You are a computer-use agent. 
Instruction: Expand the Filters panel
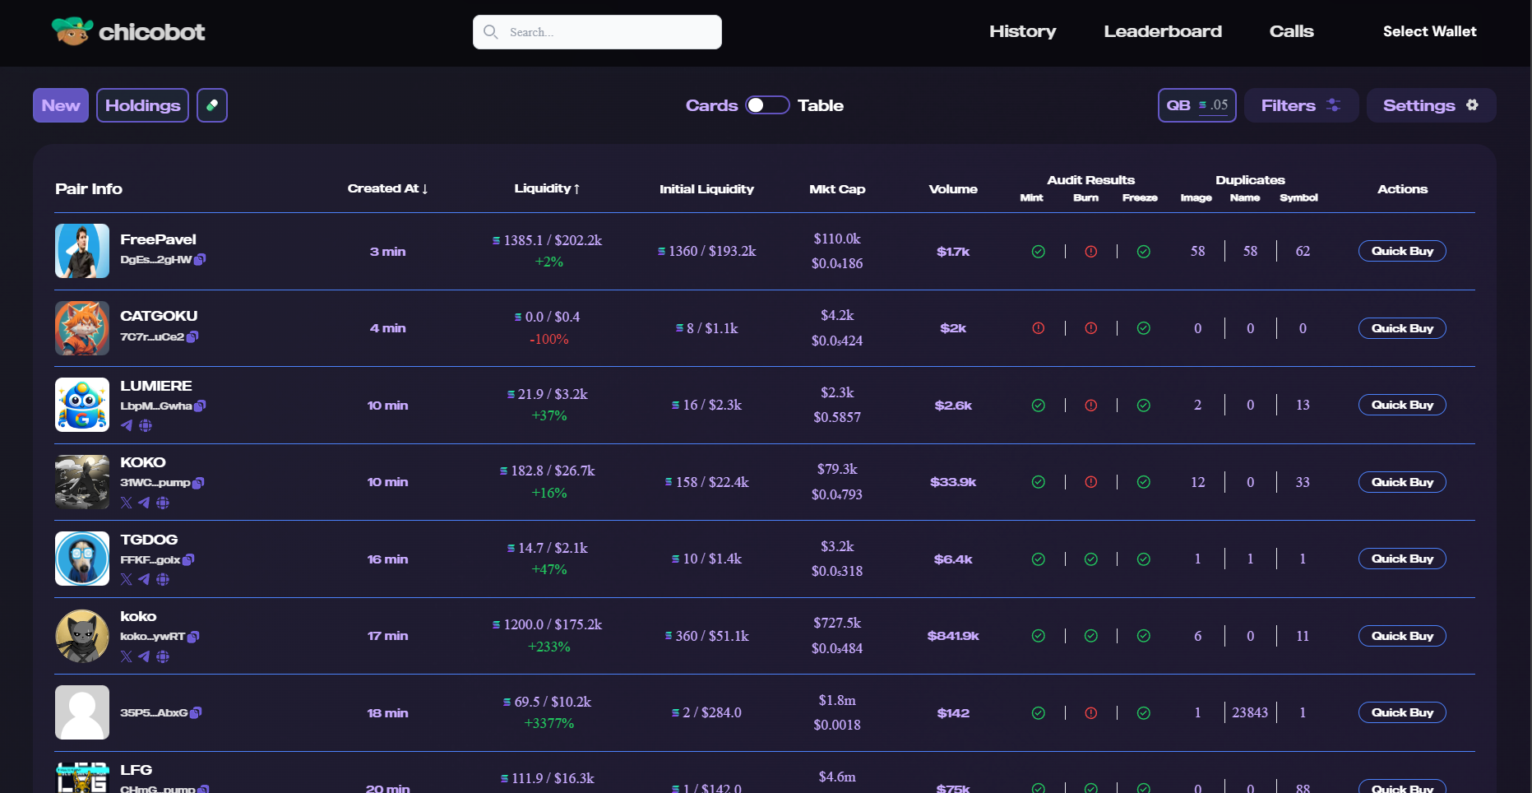click(x=1300, y=105)
